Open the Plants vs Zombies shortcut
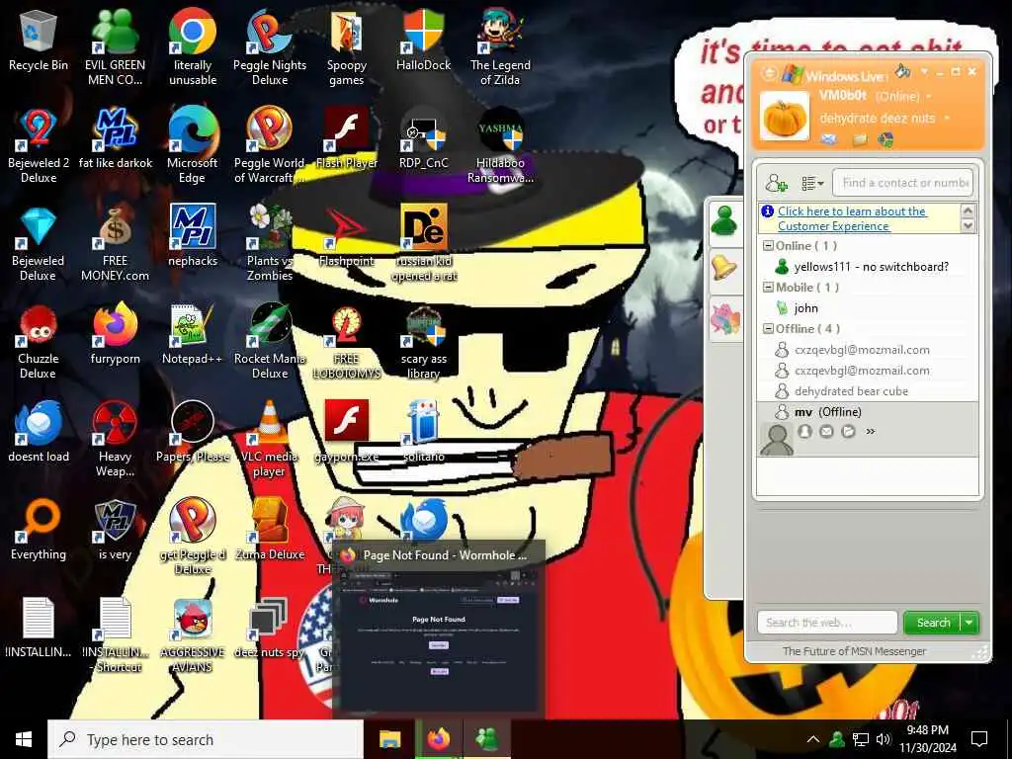This screenshot has height=759, width=1012. [270, 243]
